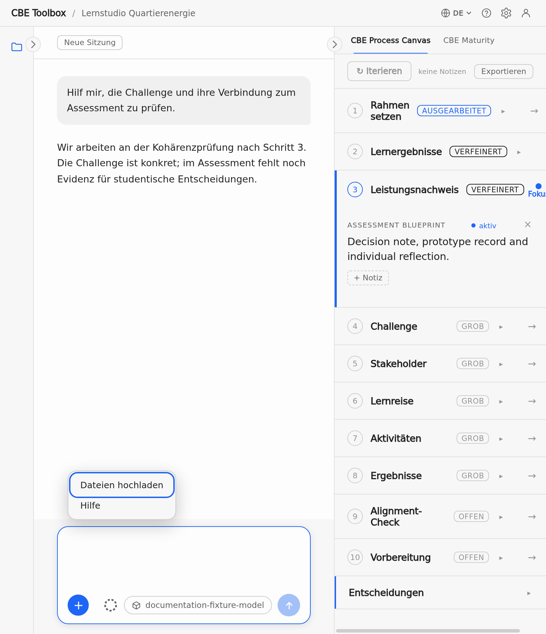Viewport: 546px width, 634px height.
Task: Open the folder icon in the left sidebar
Action: [x=17, y=46]
